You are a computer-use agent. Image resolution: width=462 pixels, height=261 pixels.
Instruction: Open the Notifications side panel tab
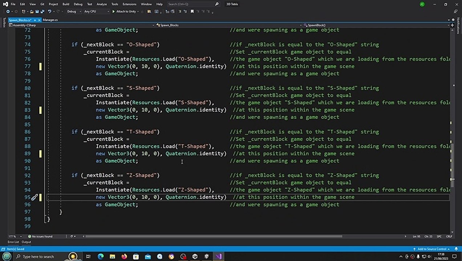coord(458,25)
